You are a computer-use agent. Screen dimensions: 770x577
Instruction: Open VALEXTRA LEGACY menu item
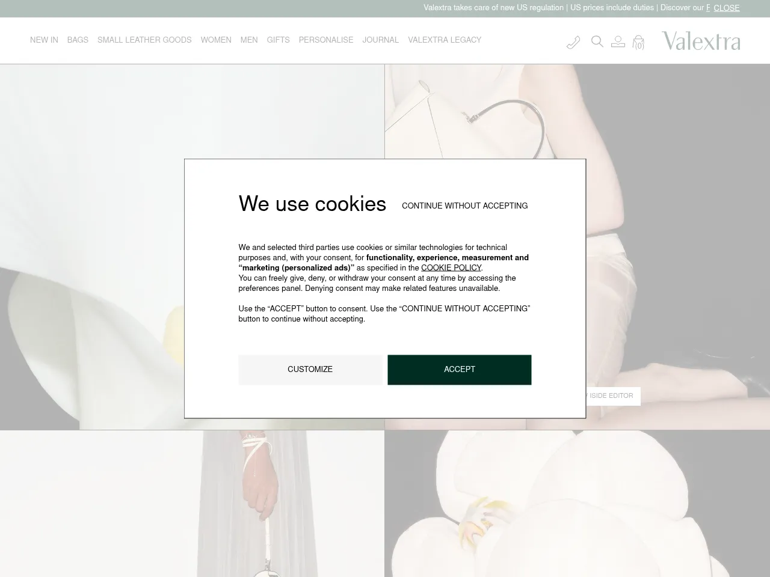445,40
